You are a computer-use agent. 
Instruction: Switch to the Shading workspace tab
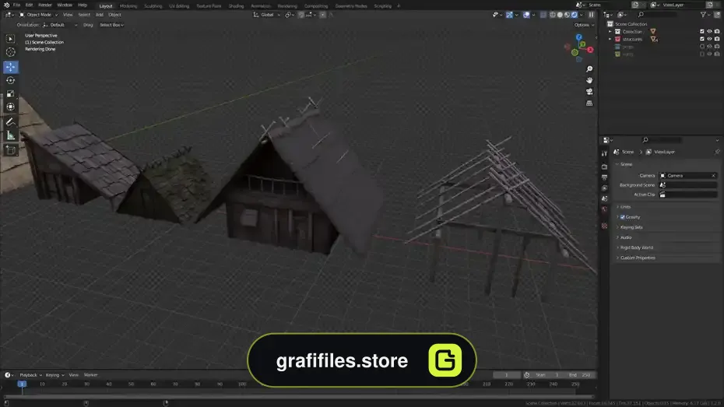(x=236, y=6)
